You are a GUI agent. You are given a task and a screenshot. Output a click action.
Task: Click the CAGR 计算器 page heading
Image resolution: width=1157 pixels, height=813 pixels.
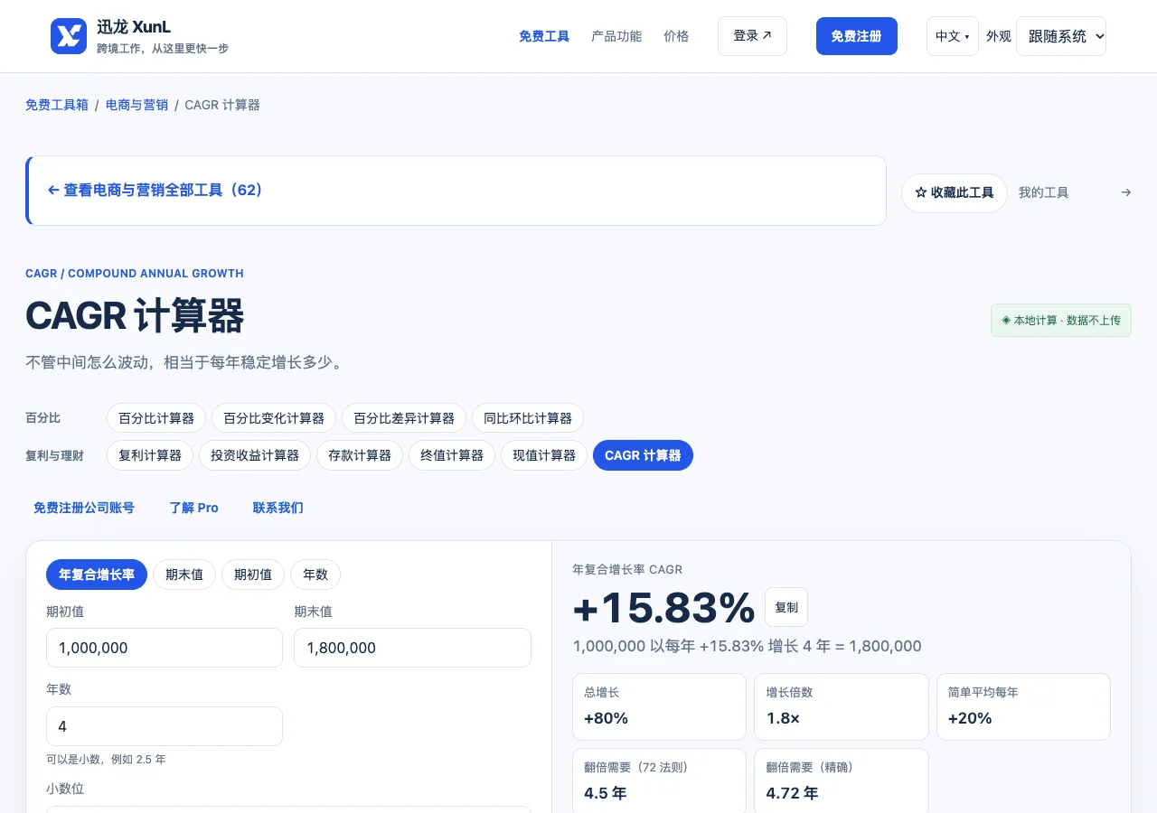[x=135, y=316]
